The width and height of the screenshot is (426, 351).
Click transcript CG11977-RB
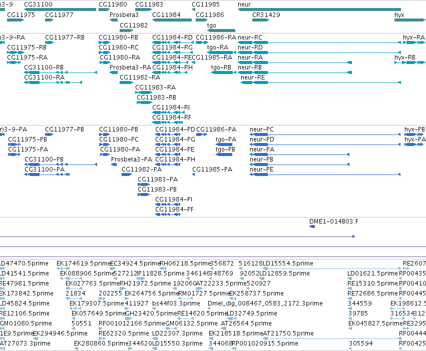click(x=65, y=37)
